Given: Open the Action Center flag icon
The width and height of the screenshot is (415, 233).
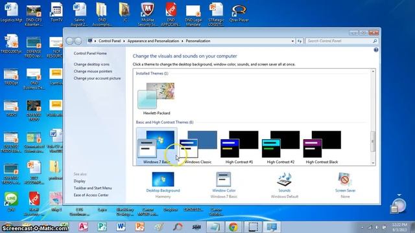Looking at the screenshot, I should click(384, 227).
